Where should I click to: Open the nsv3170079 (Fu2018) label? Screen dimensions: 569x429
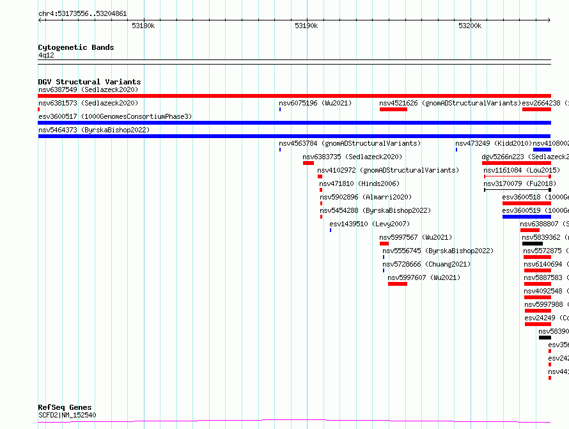[520, 183]
